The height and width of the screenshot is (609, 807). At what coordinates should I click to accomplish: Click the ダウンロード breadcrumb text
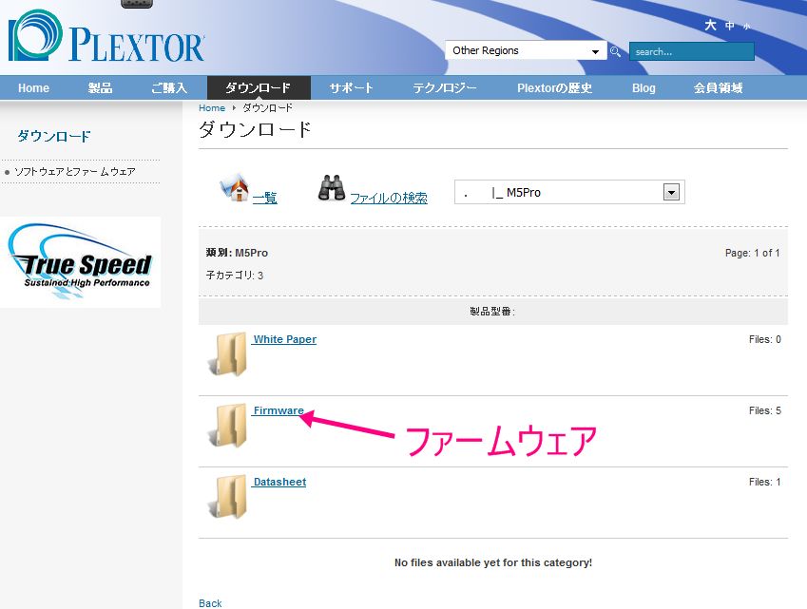[267, 108]
